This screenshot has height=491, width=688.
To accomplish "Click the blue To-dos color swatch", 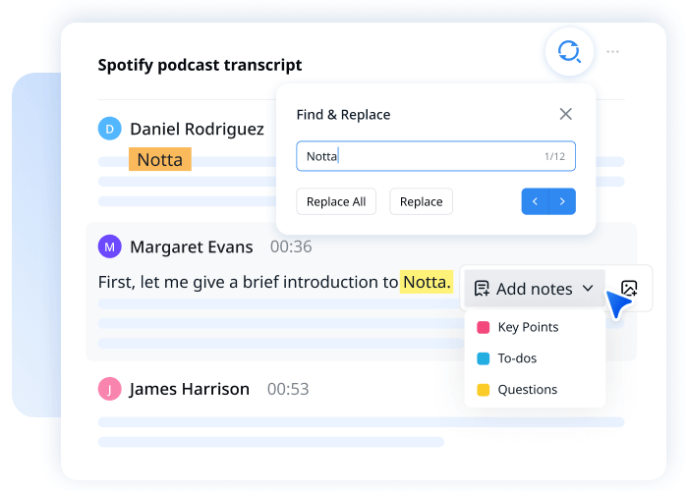I will click(x=484, y=358).
